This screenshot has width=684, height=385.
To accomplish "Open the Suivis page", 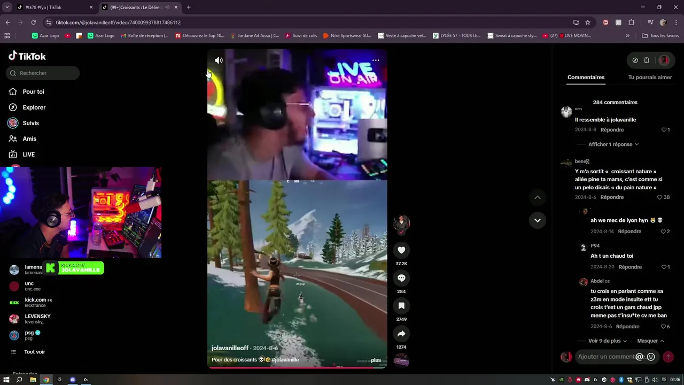I will (x=30, y=123).
